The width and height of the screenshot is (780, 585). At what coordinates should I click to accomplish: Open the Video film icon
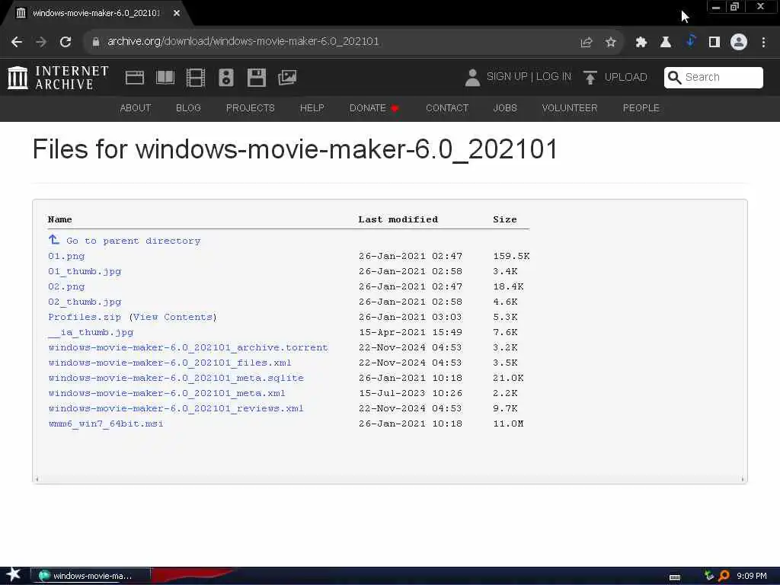(196, 78)
